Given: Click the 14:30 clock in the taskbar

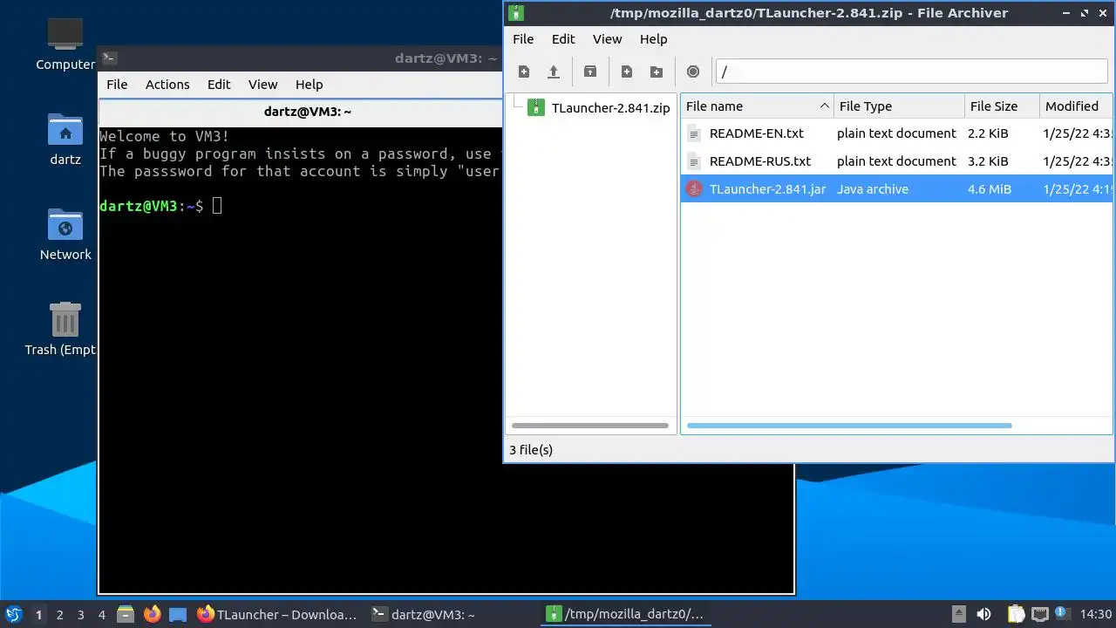Looking at the screenshot, I should tap(1096, 614).
